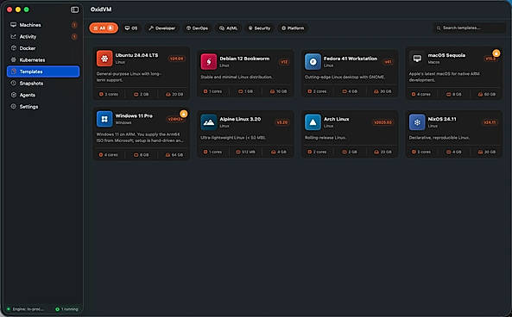
Task: Open the Agents section
Action: [43, 95]
